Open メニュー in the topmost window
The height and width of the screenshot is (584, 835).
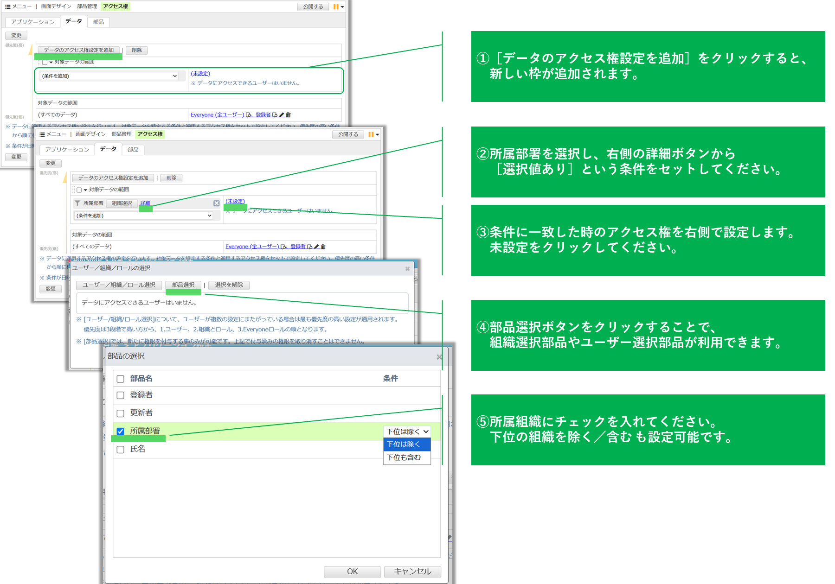[19, 6]
